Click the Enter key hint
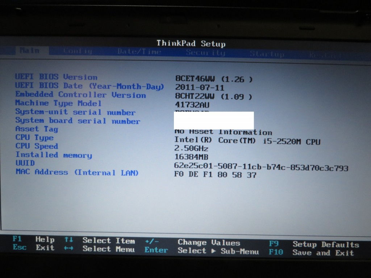Image resolution: width=371 pixels, height=278 pixels. (156, 250)
